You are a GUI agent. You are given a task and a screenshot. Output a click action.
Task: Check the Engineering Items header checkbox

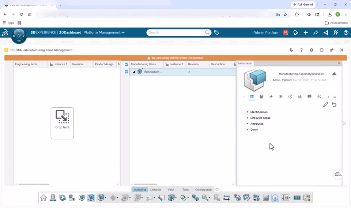[x=11, y=64]
